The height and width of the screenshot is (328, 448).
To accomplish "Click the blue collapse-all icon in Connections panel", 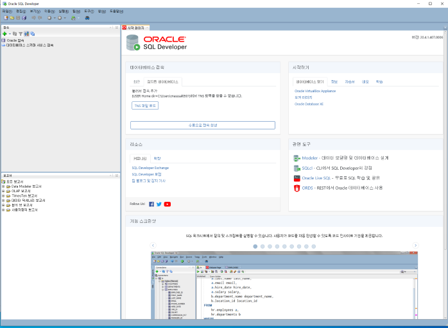I will click(x=33, y=34).
